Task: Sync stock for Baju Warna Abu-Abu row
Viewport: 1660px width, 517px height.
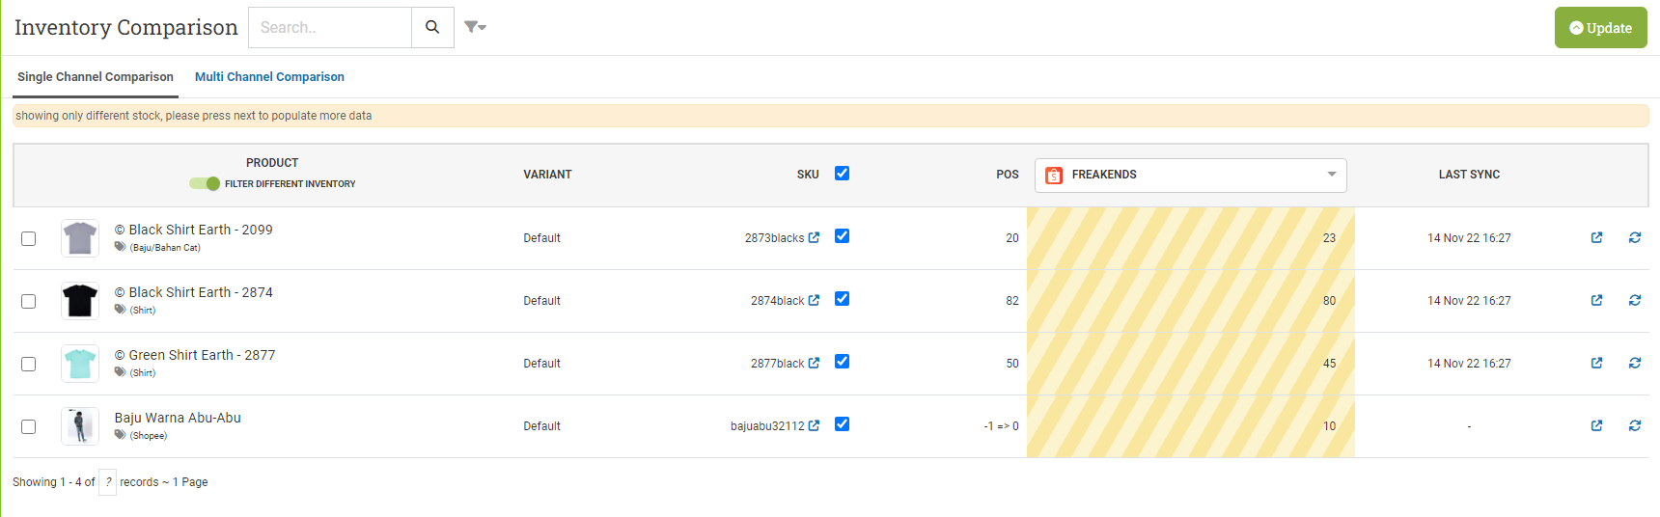Action: click(x=1635, y=425)
